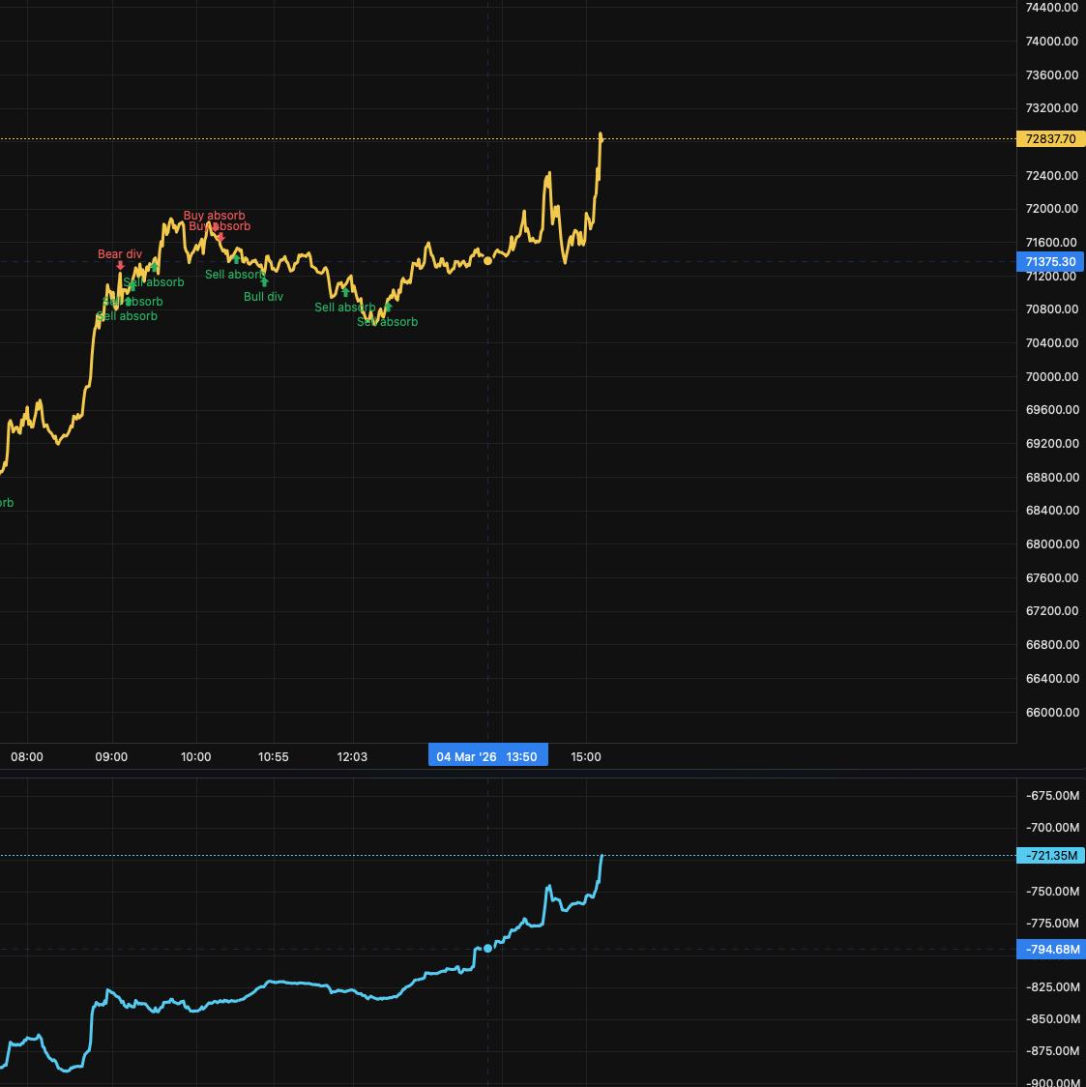Click the 08:00 time axis label
This screenshot has height=1087, width=1086.
coord(27,756)
